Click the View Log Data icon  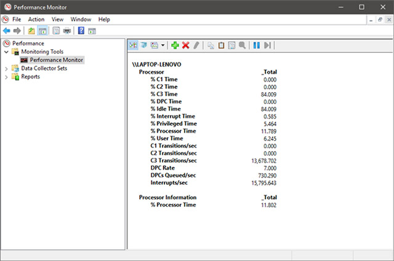pyautogui.click(x=143, y=45)
